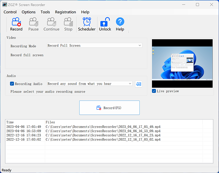Click the large Record(F5) button
This screenshot has height=173, width=219.
[109, 108]
